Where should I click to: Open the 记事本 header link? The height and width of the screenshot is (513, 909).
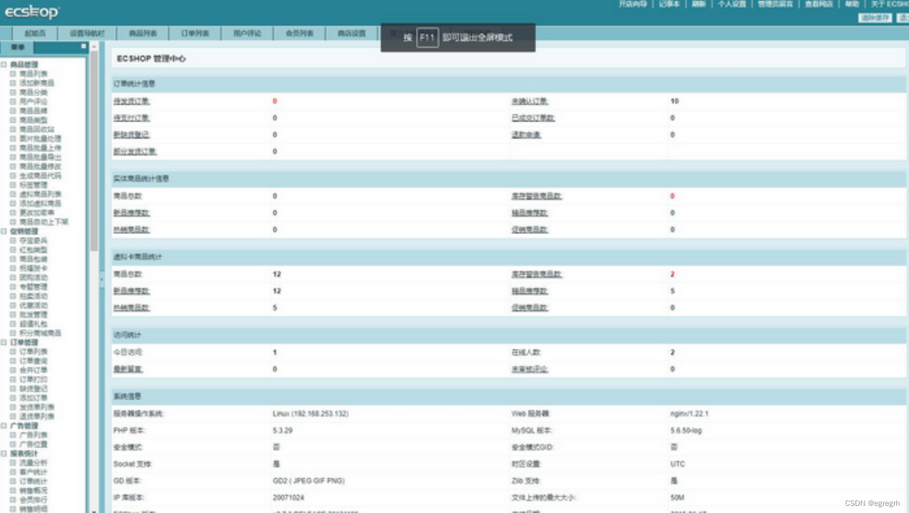(x=669, y=4)
